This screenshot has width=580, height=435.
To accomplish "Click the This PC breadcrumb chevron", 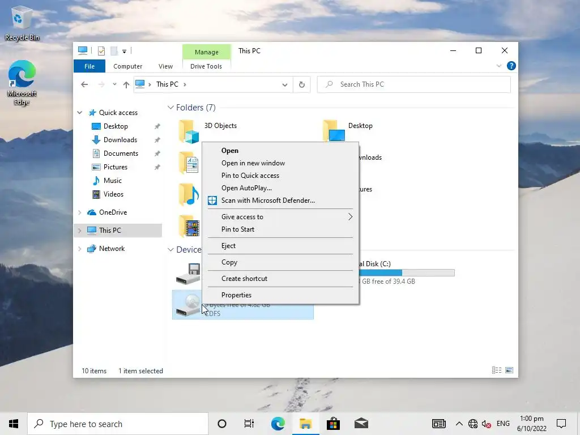I will tap(185, 84).
